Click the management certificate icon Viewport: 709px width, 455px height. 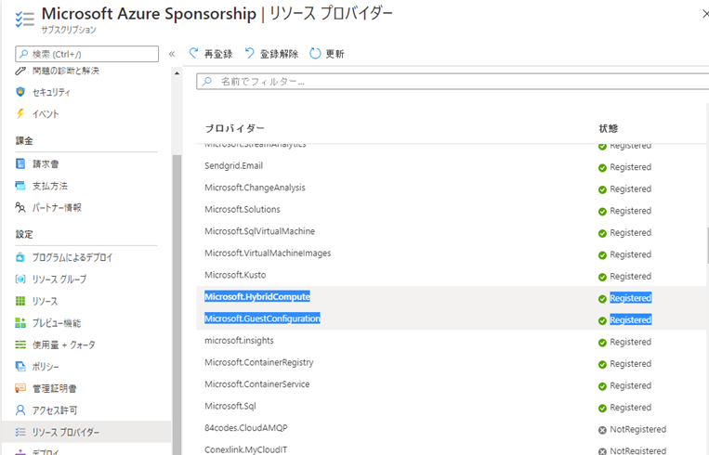(x=20, y=388)
